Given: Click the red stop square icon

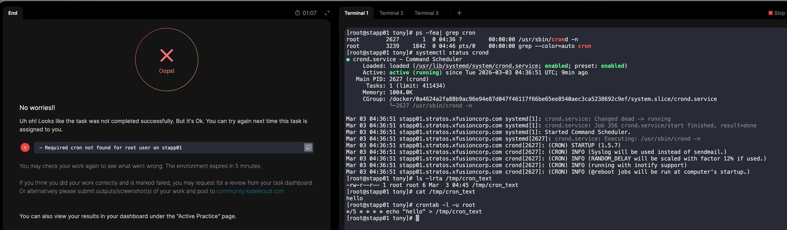Looking at the screenshot, I should tap(770, 13).
